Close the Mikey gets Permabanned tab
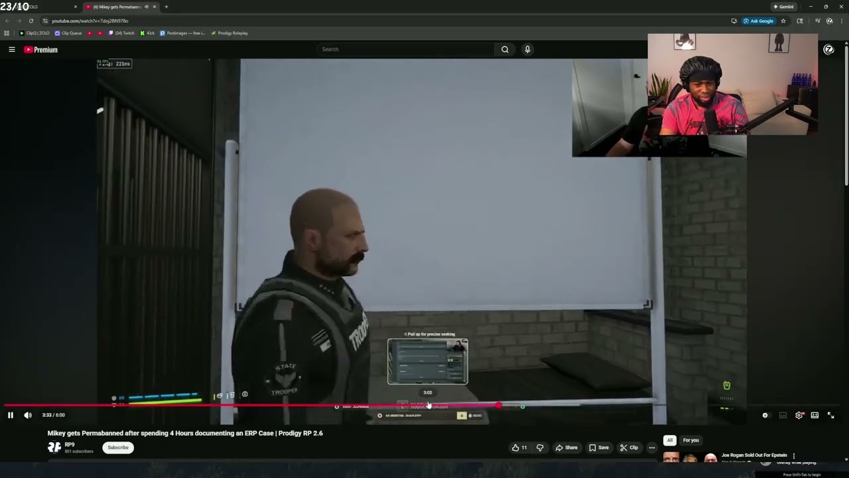Viewport: 849px width, 478px height. point(155,7)
